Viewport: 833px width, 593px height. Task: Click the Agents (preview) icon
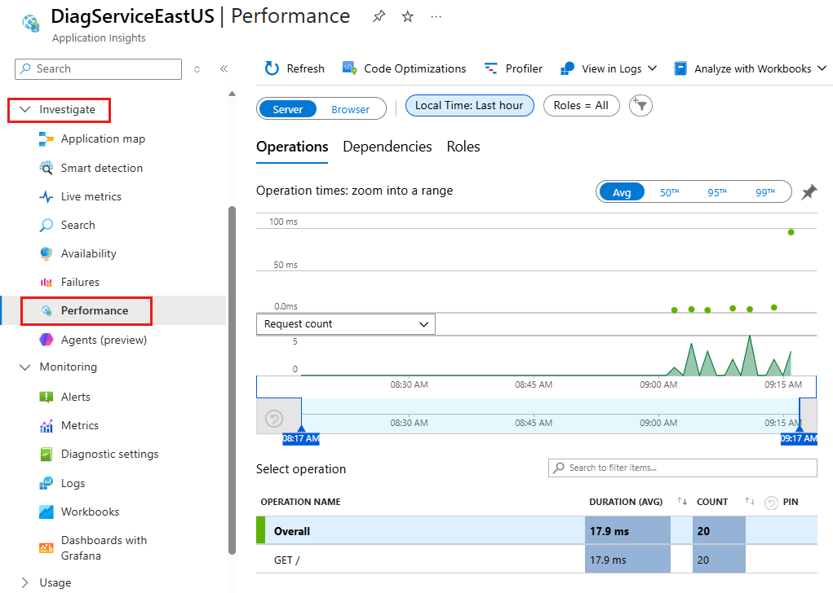coord(47,340)
